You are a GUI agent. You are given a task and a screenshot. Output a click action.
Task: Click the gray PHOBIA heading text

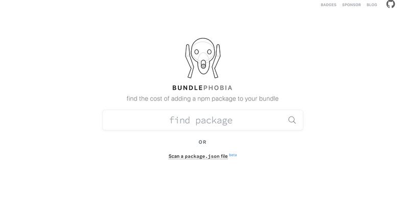pyautogui.click(x=218, y=88)
